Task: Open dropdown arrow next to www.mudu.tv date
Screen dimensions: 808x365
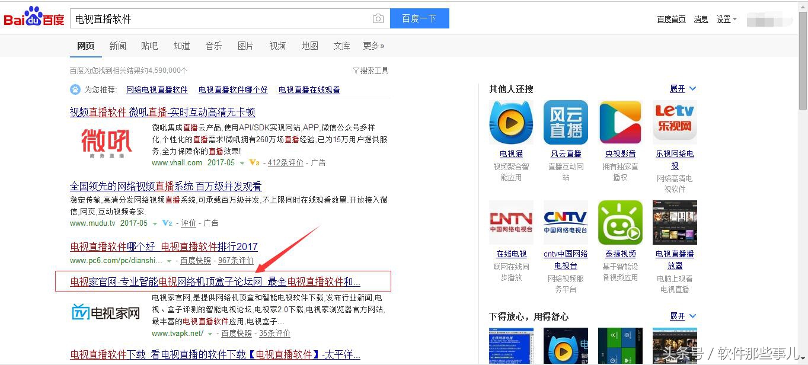Action: [155, 224]
